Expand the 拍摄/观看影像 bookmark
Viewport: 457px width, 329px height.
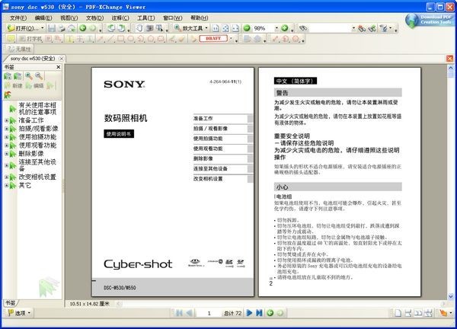pyautogui.click(x=6, y=129)
